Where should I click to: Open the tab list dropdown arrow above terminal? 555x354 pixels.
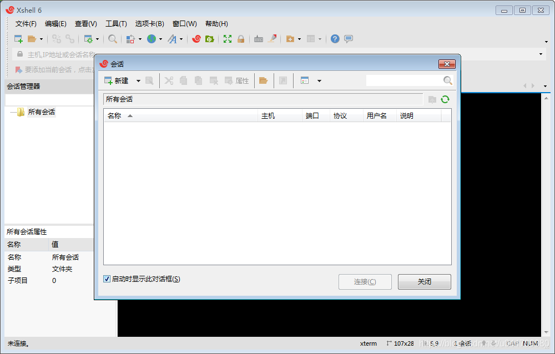[546, 86]
